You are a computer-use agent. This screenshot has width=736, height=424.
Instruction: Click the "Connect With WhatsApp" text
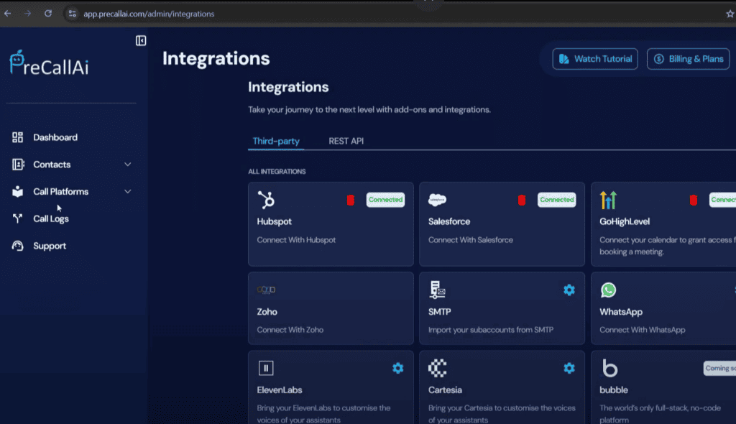coord(642,330)
